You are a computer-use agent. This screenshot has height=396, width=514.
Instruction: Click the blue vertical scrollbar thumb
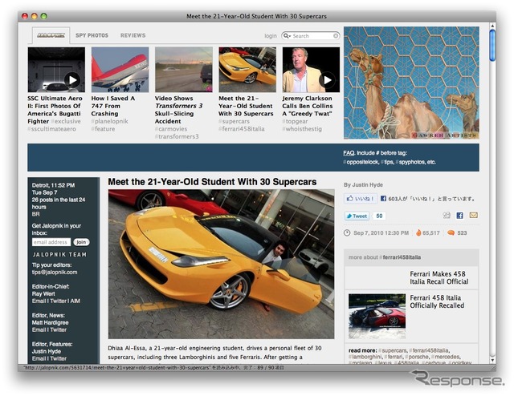(x=492, y=45)
